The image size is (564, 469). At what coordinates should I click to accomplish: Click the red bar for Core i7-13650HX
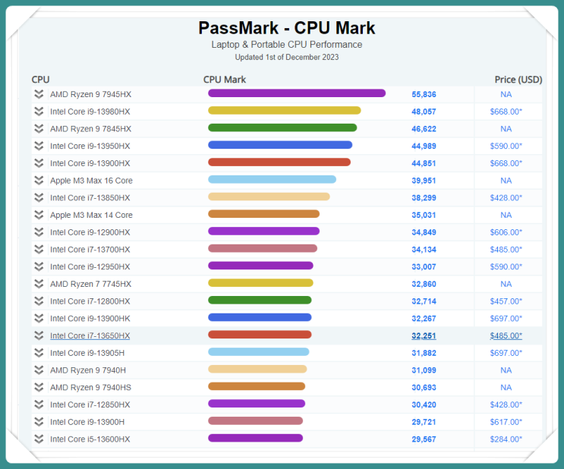pos(260,335)
